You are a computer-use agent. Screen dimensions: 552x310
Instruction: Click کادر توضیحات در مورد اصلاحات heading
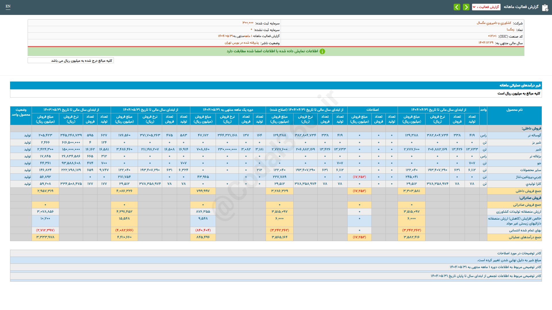coord(519,253)
